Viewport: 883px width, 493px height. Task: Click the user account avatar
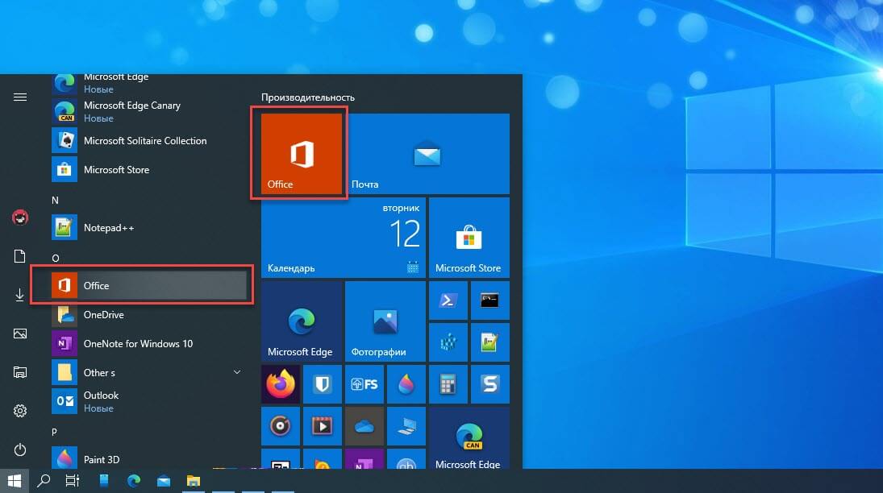20,217
